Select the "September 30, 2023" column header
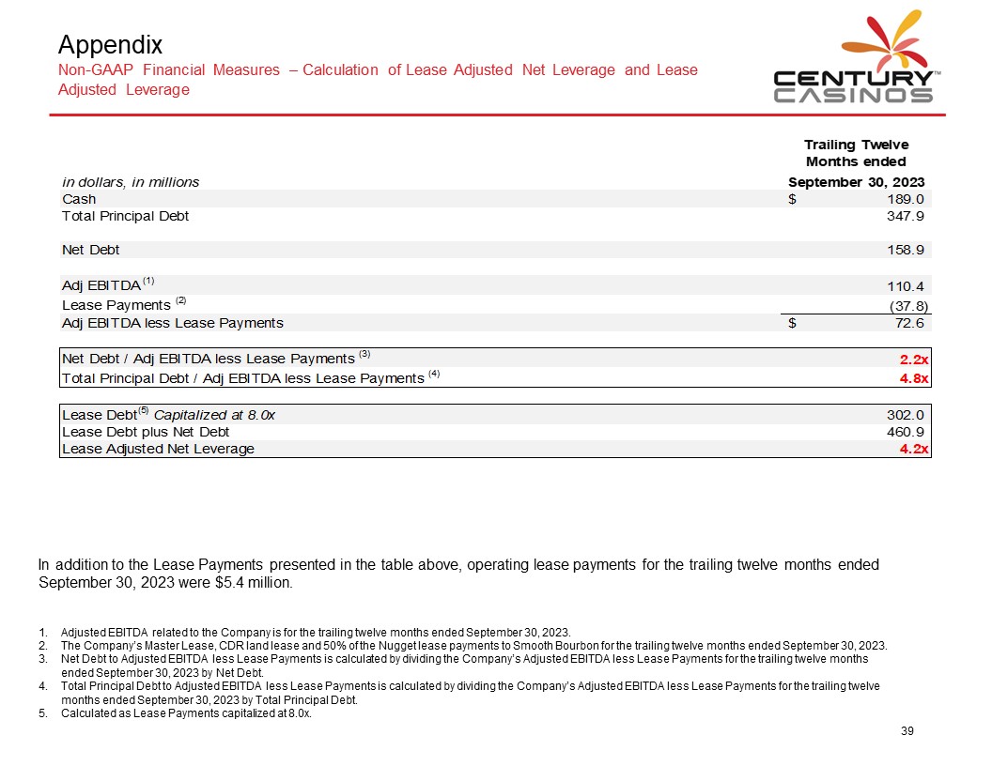The height and width of the screenshot is (766, 992). (856, 182)
